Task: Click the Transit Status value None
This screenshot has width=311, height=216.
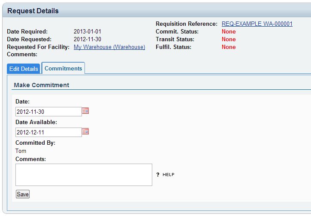Action: pyautogui.click(x=229, y=39)
